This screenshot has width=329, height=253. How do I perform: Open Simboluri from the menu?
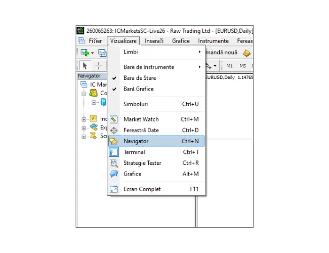coord(156,104)
